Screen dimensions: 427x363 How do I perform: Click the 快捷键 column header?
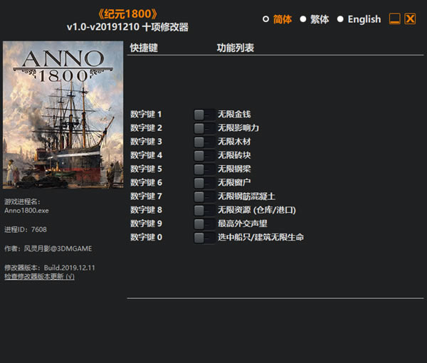pyautogui.click(x=144, y=48)
